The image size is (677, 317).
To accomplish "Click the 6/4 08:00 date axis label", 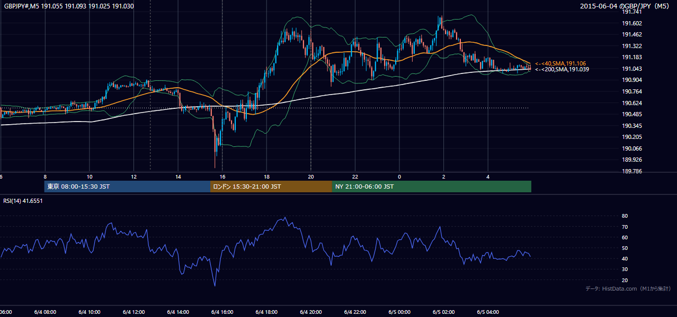I will [x=45, y=312].
